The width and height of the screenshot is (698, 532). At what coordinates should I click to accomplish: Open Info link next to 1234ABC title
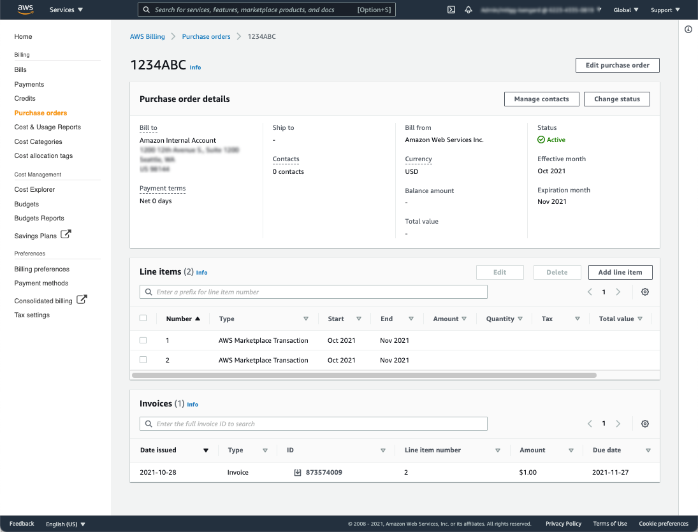[195, 67]
